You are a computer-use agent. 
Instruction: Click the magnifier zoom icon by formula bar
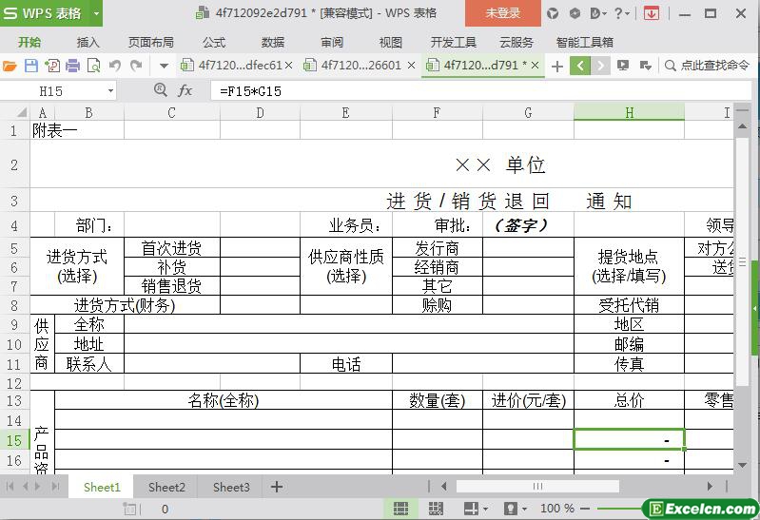pos(161,90)
